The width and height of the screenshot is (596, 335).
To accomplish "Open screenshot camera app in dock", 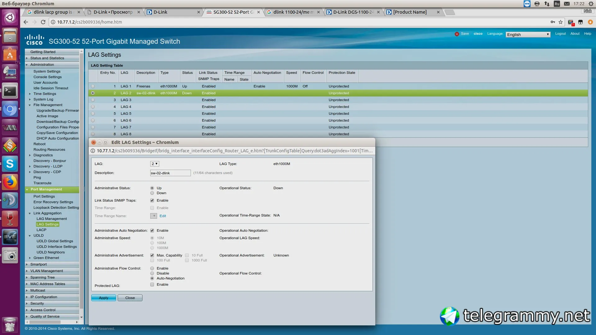I will point(10,256).
